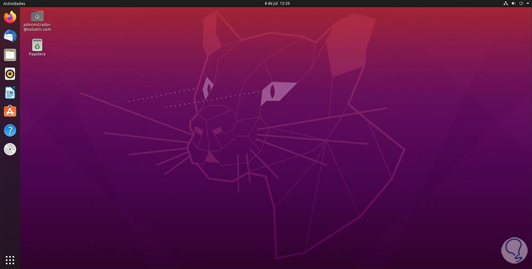Click the volume speaker icon

pos(513,3)
